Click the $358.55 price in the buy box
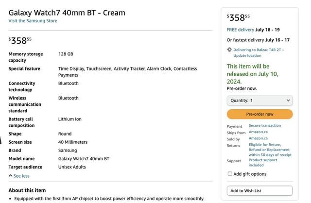The width and height of the screenshot is (311, 203). [238, 17]
